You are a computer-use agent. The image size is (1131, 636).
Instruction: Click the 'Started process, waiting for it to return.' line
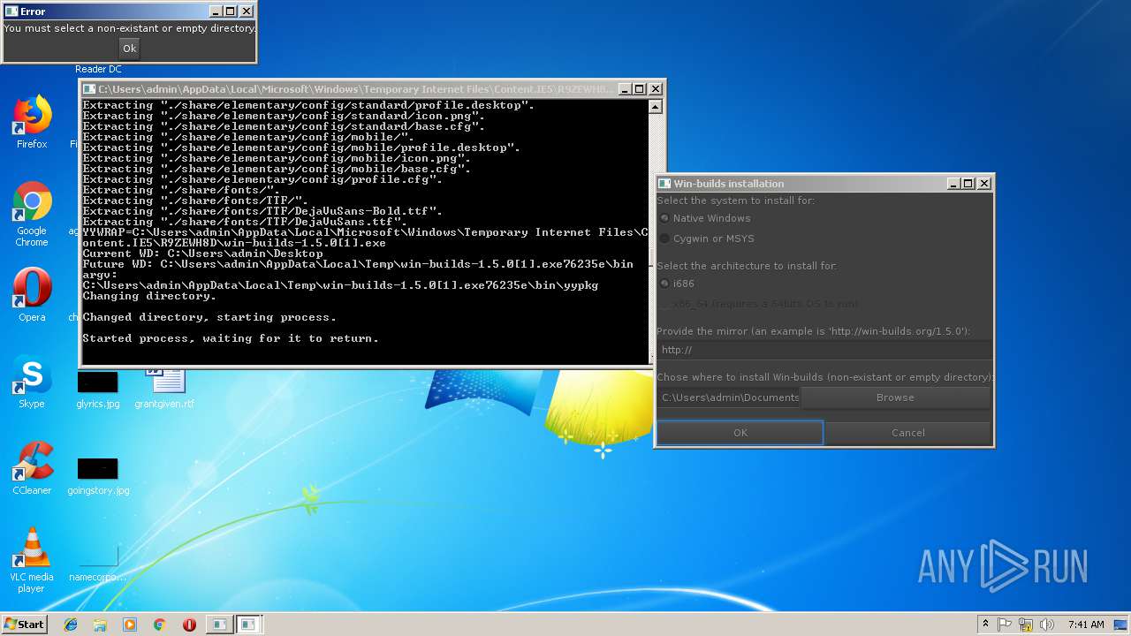point(231,338)
